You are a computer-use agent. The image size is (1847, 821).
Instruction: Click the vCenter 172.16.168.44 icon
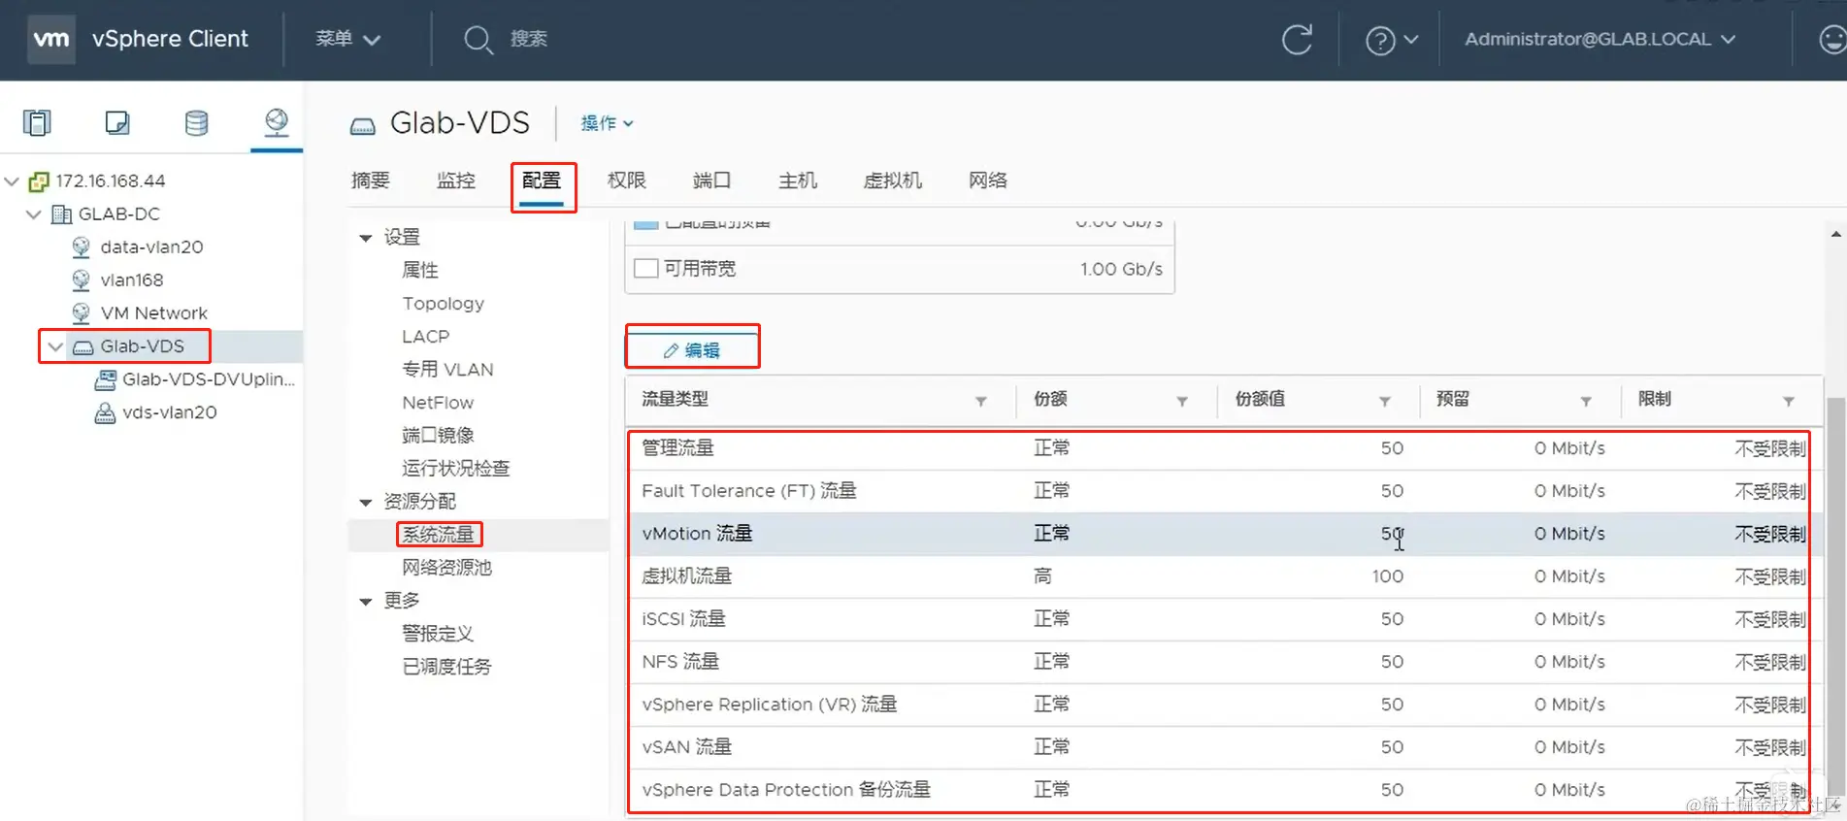(39, 181)
